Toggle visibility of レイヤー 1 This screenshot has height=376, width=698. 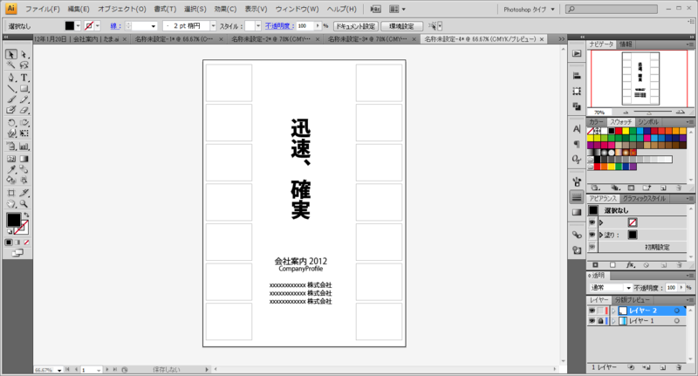[x=592, y=321]
